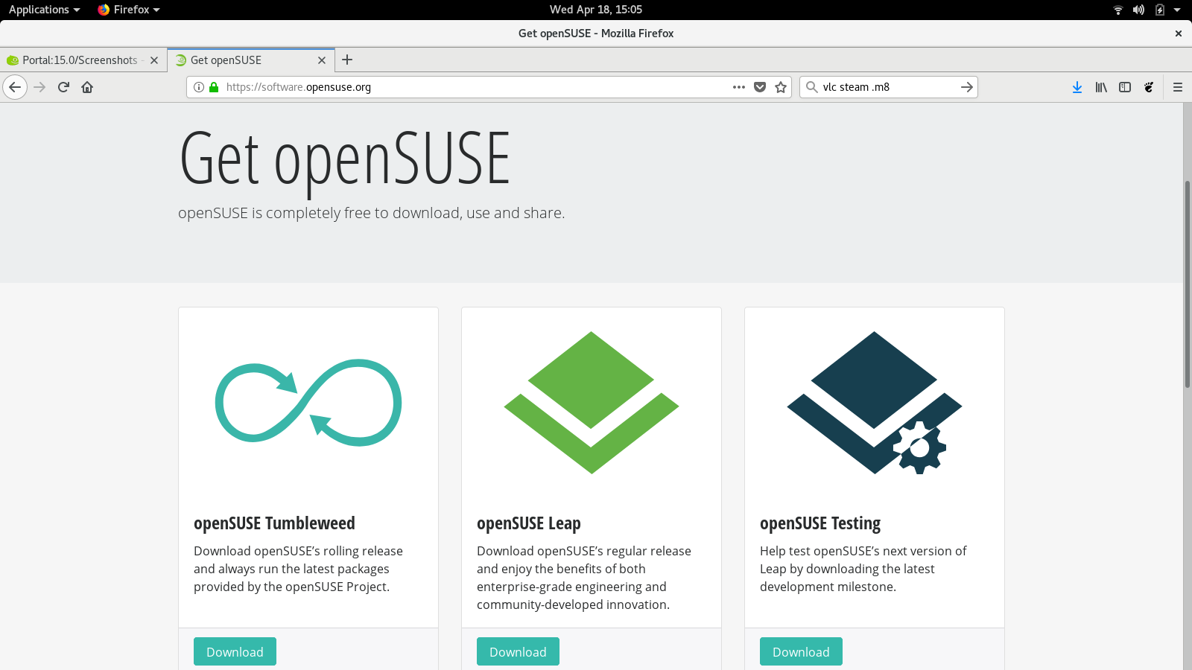Switch to the Get openSUSE tab
The width and height of the screenshot is (1192, 670).
pyautogui.click(x=238, y=60)
